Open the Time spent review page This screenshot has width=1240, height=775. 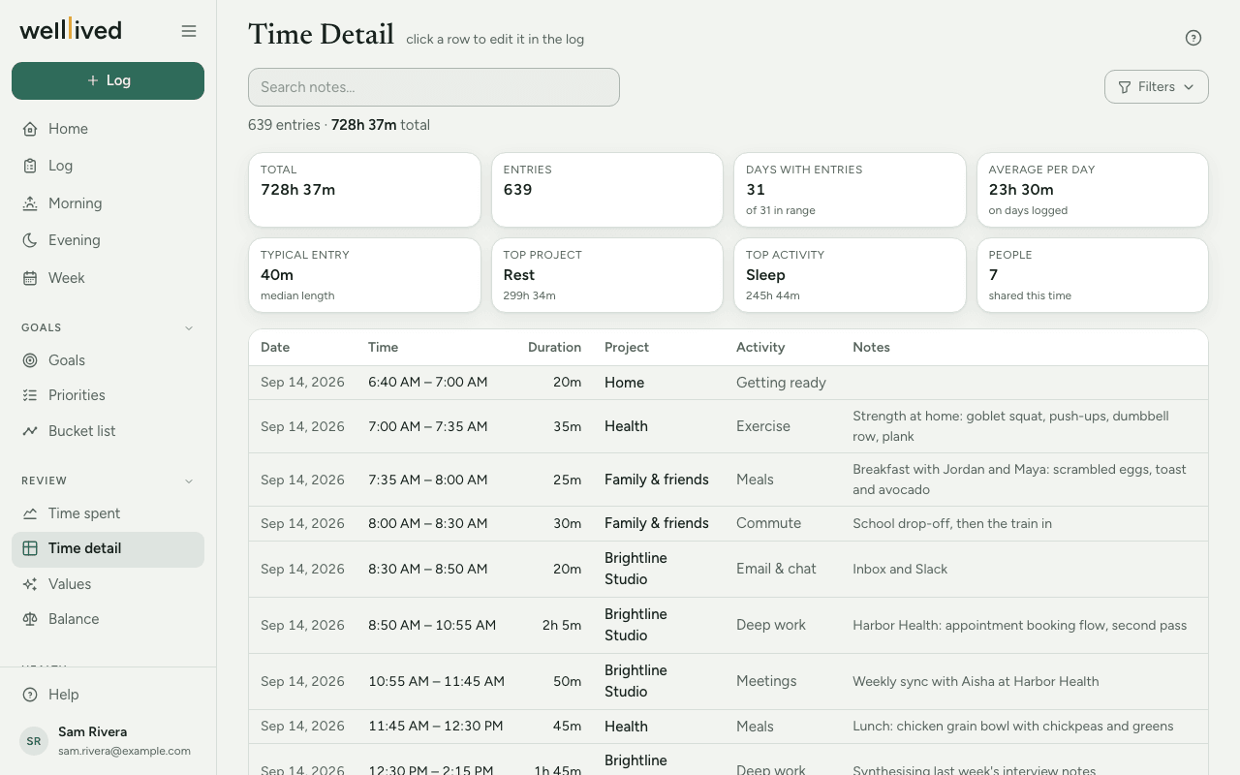click(x=108, y=513)
